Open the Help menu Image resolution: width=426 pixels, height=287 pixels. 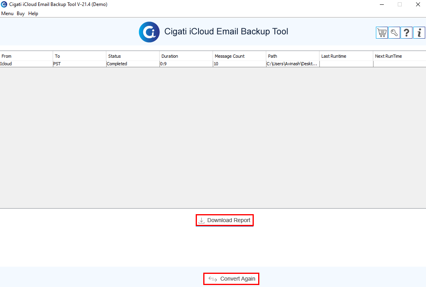pyautogui.click(x=33, y=14)
